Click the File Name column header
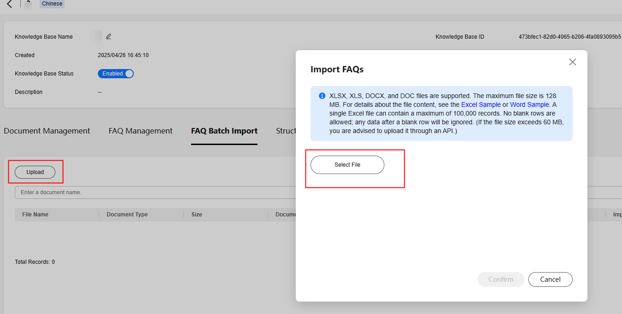The height and width of the screenshot is (314, 622). click(35, 215)
